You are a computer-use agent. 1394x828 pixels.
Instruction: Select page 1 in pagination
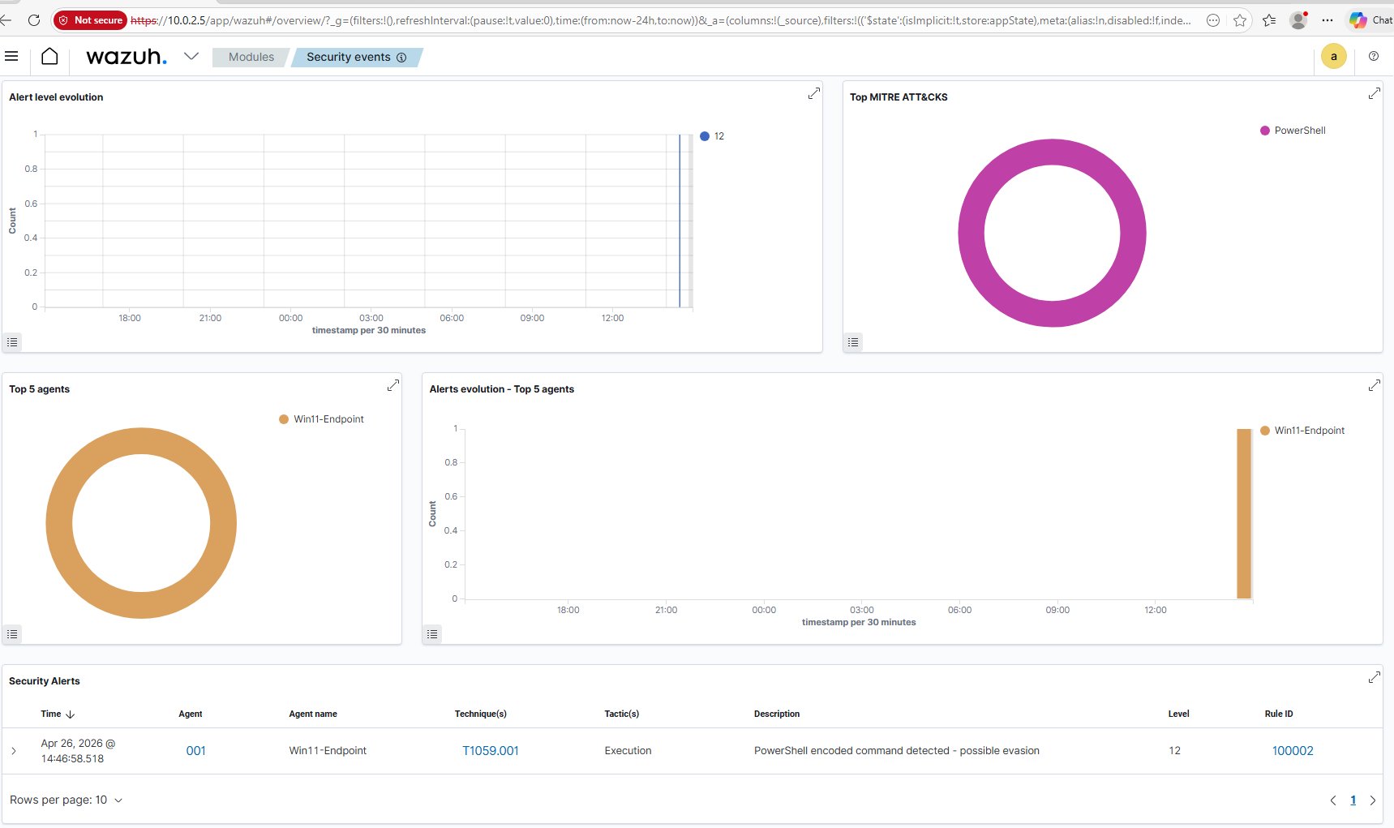[1353, 800]
